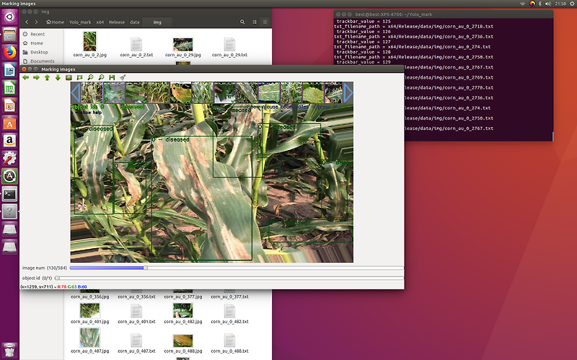Image resolution: width=577 pixels, height=360 pixels.
Task: Switch Files window to grid view
Action: coord(265,22)
